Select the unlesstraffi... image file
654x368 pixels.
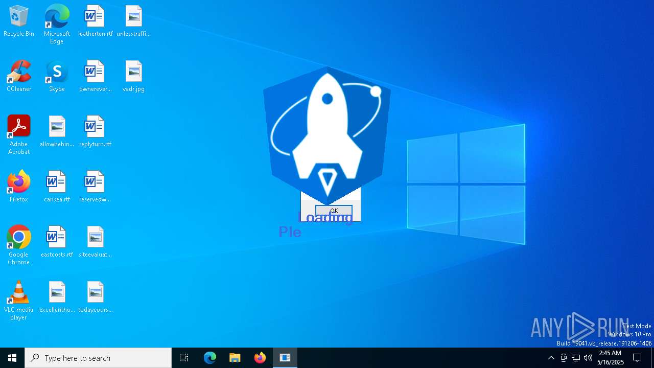coord(133,21)
